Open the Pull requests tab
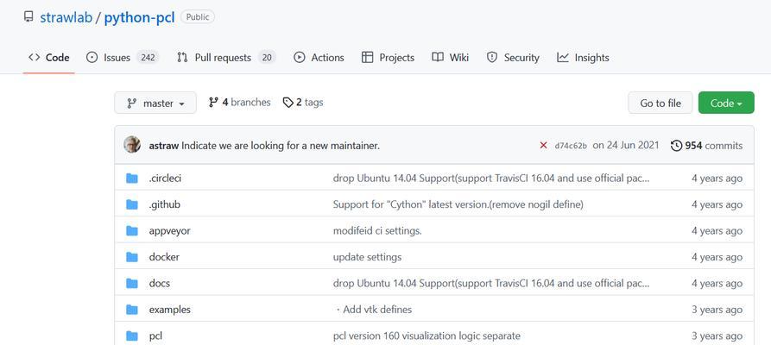This screenshot has height=345, width=771. tap(225, 58)
